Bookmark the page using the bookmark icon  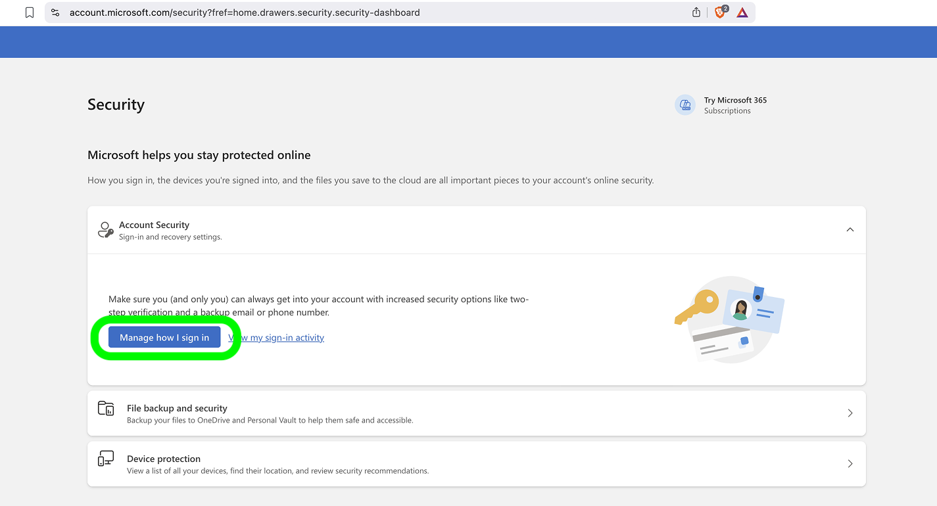point(29,12)
